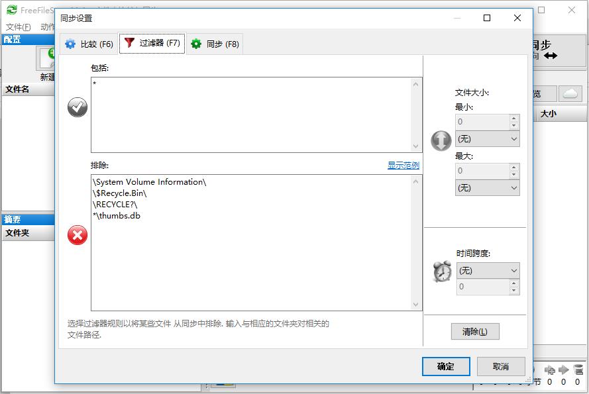Image resolution: width=589 pixels, height=394 pixels.
Task: Decrease the 最大 size spinner down arrow
Action: [x=514, y=174]
